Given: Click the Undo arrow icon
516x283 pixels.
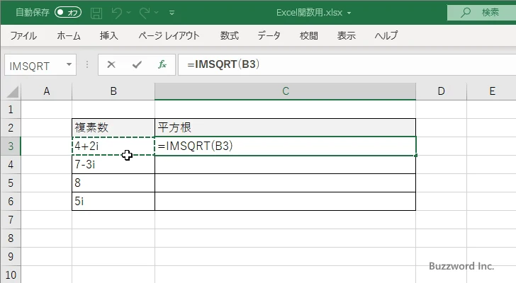Looking at the screenshot, I should pyautogui.click(x=116, y=13).
